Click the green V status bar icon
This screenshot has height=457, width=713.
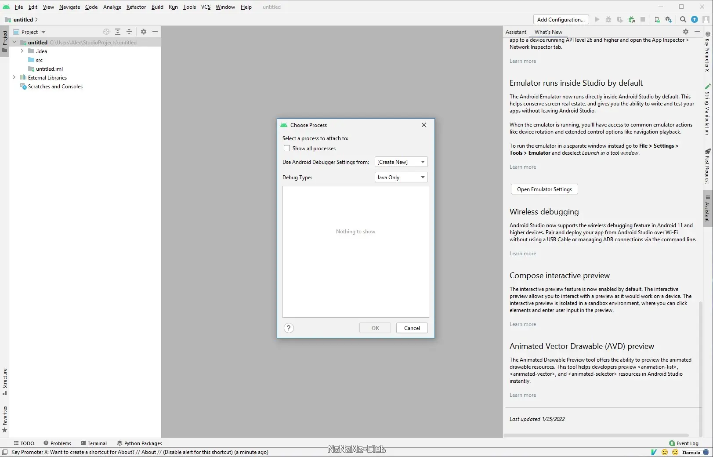pyautogui.click(x=654, y=452)
